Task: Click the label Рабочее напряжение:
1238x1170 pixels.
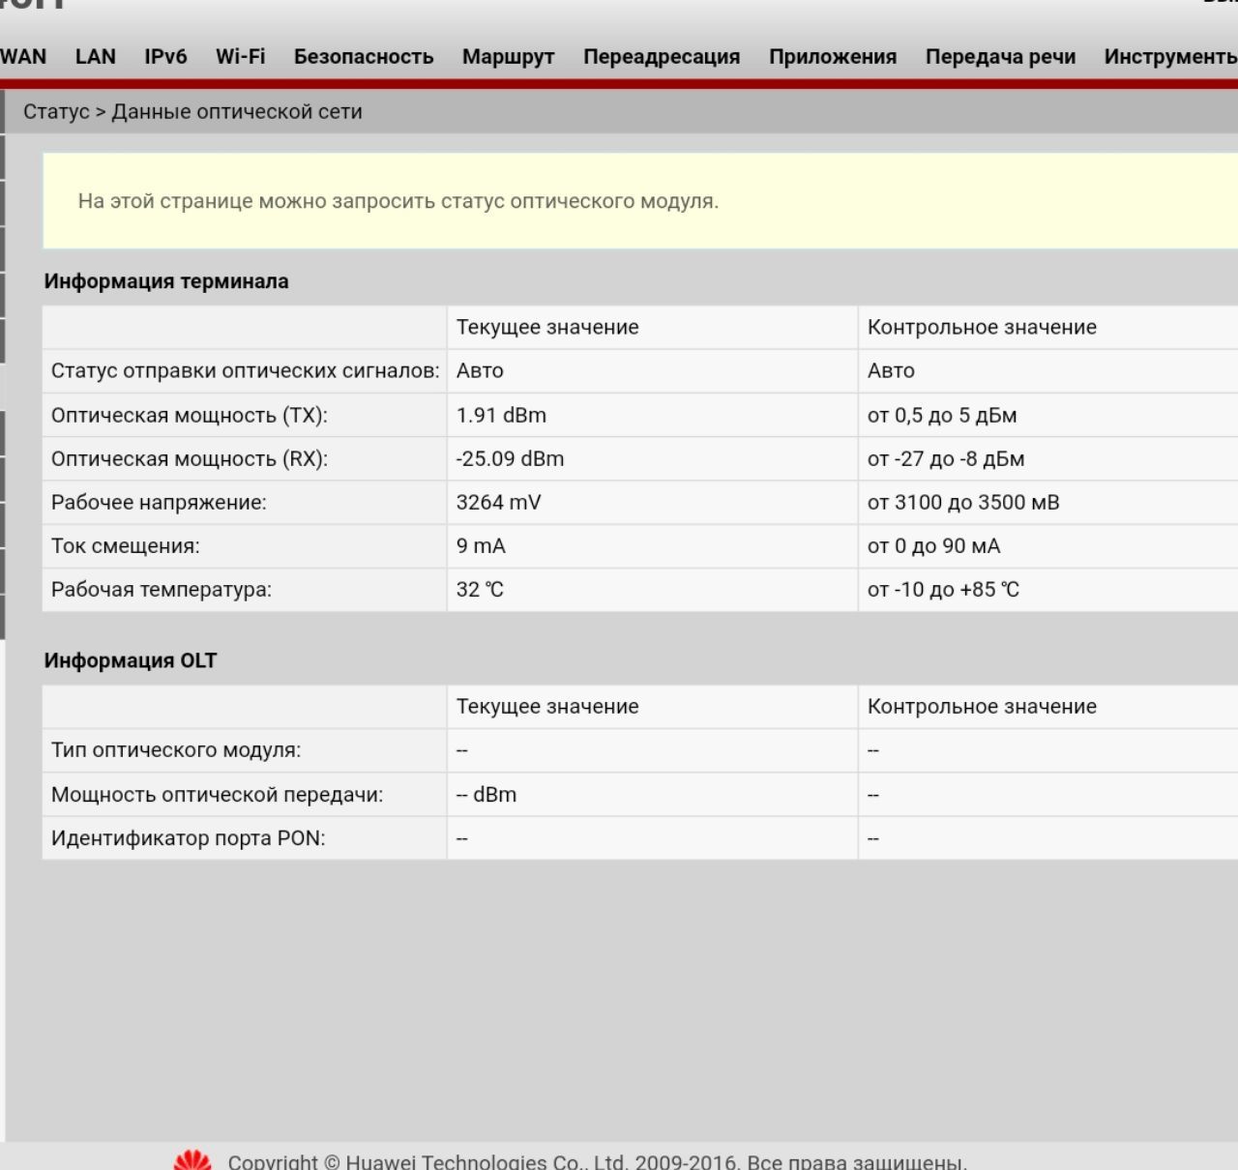Action: tap(159, 502)
